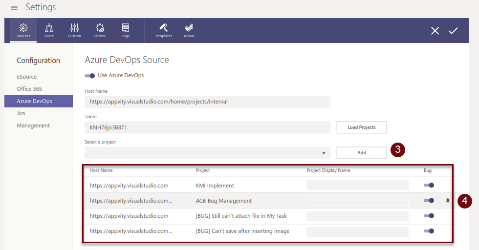Image resolution: width=479 pixels, height=250 pixels.
Task: Toggle the Use Azure DevOps switch
Action: [x=89, y=76]
